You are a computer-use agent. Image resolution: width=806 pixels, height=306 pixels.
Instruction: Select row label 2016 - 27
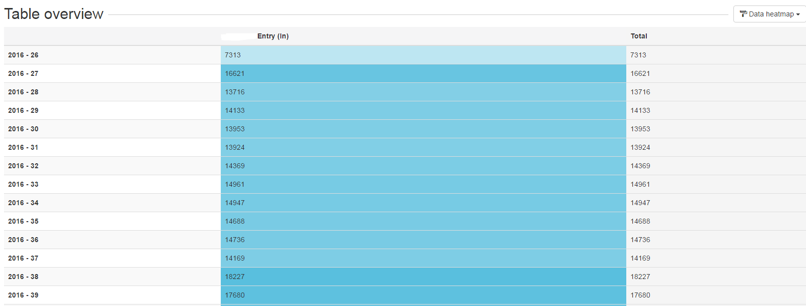point(23,73)
